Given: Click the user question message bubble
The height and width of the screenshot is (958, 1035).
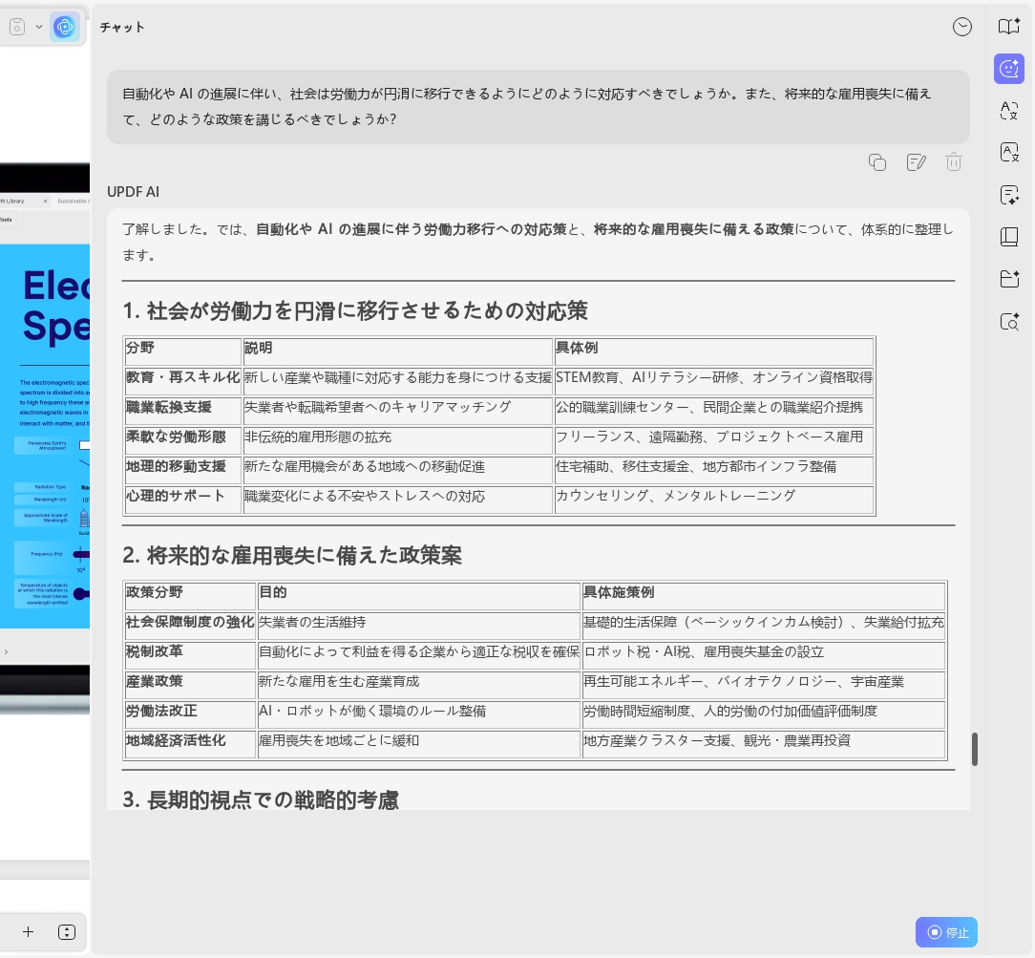Looking at the screenshot, I should (x=538, y=107).
